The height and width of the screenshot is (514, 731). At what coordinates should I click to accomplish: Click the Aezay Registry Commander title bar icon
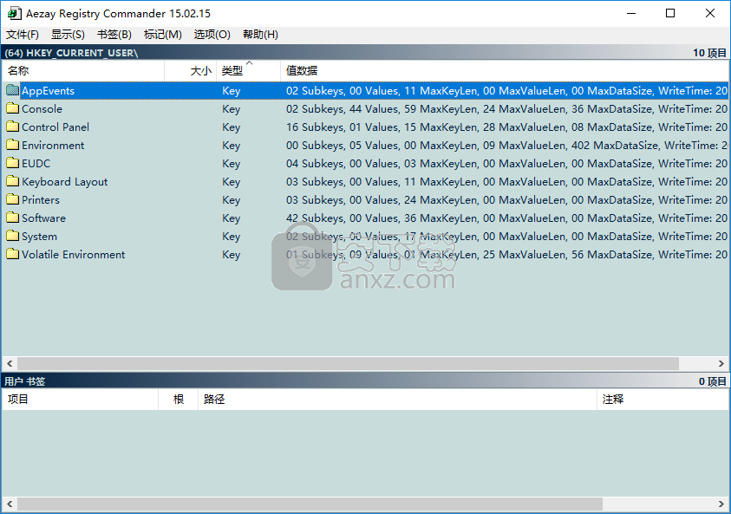[x=14, y=13]
